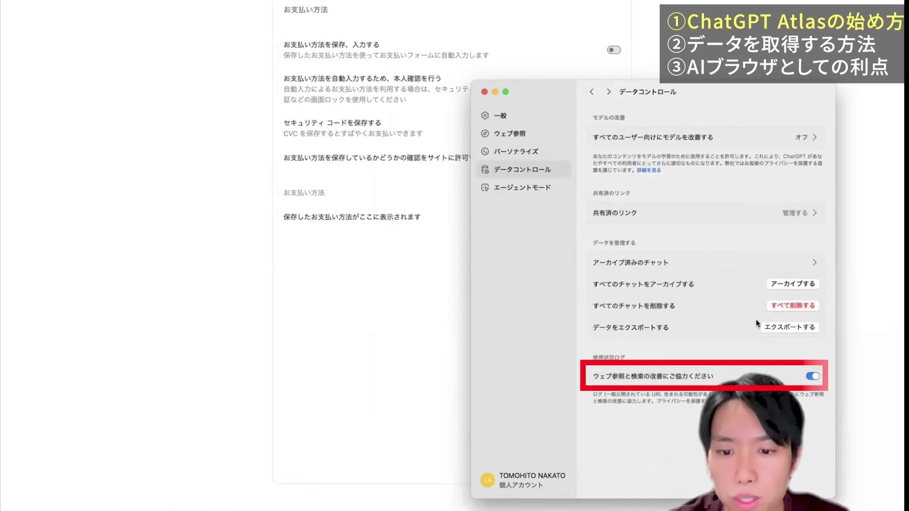The image size is (909, 511).
Task: Expand アーカイブ済みのチャット chevron
Action: tap(815, 262)
